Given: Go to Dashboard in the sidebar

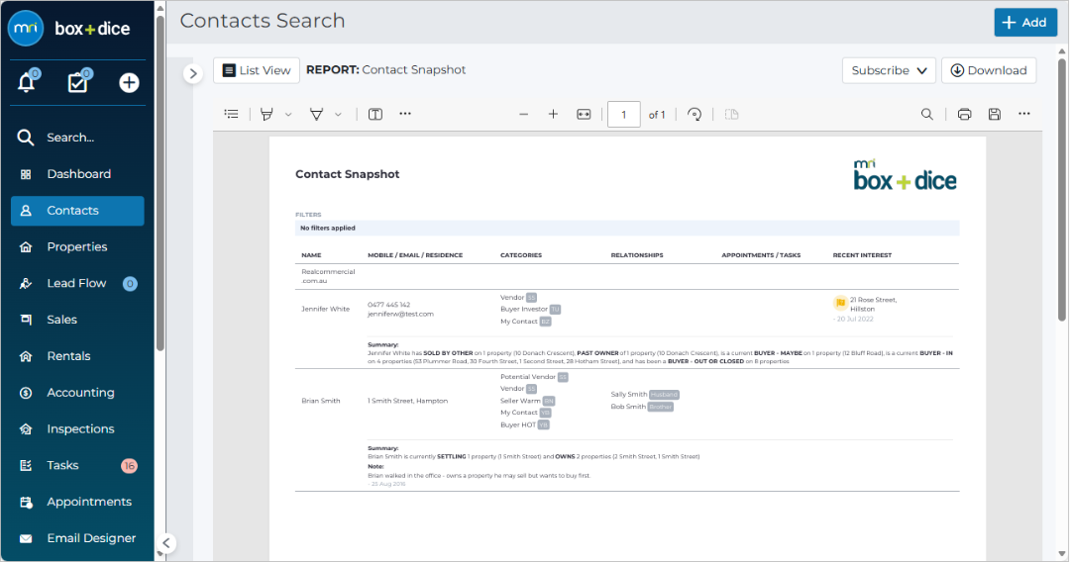Looking at the screenshot, I should [x=77, y=174].
